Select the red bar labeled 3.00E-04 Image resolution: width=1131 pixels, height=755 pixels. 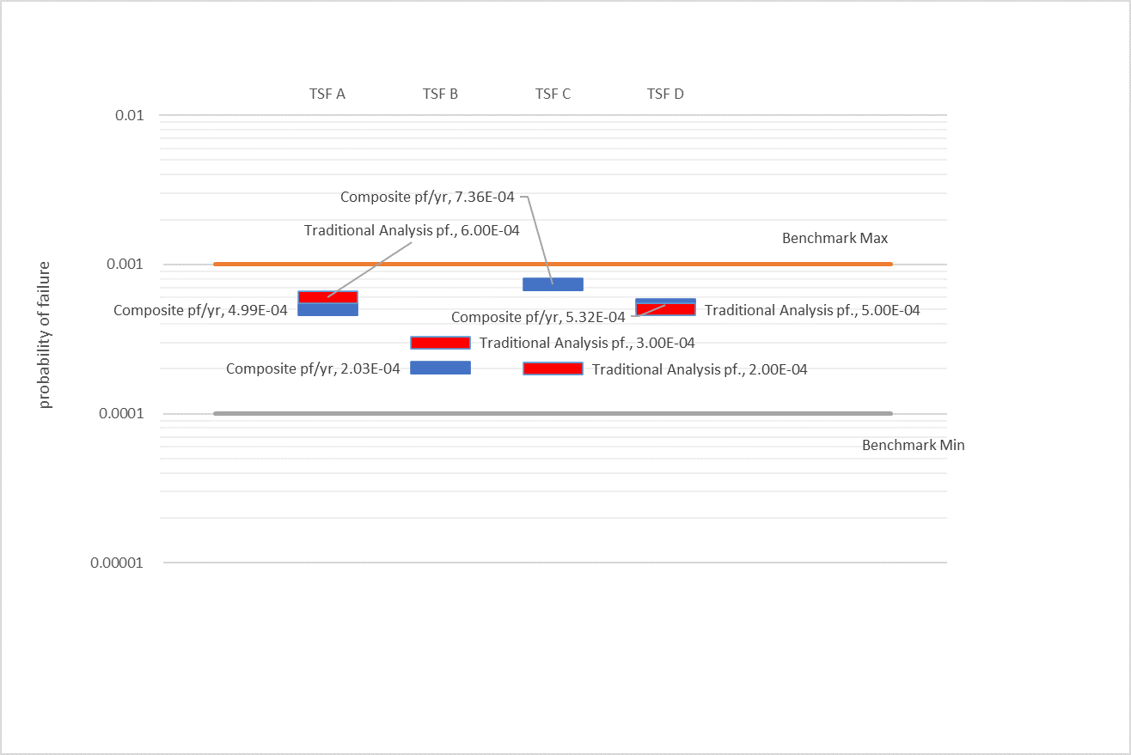[440, 342]
